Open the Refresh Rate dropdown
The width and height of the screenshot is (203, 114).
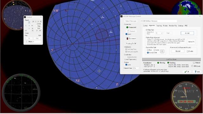coord(136,68)
